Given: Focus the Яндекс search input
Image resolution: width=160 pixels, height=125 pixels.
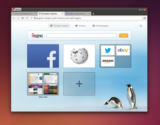Looking at the screenshot, I should click(x=81, y=35).
